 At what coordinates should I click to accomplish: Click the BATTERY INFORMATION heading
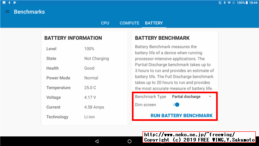click(x=73, y=38)
